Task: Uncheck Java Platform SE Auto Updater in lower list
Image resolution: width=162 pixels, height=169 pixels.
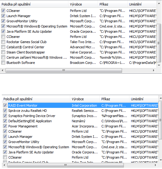Action: click(5, 152)
